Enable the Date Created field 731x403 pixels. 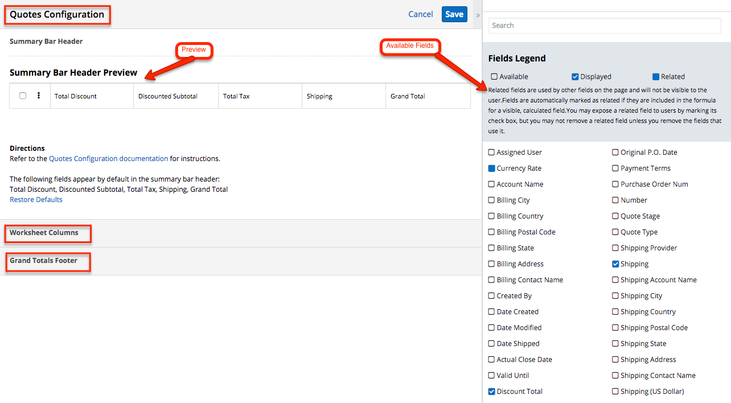[492, 312]
